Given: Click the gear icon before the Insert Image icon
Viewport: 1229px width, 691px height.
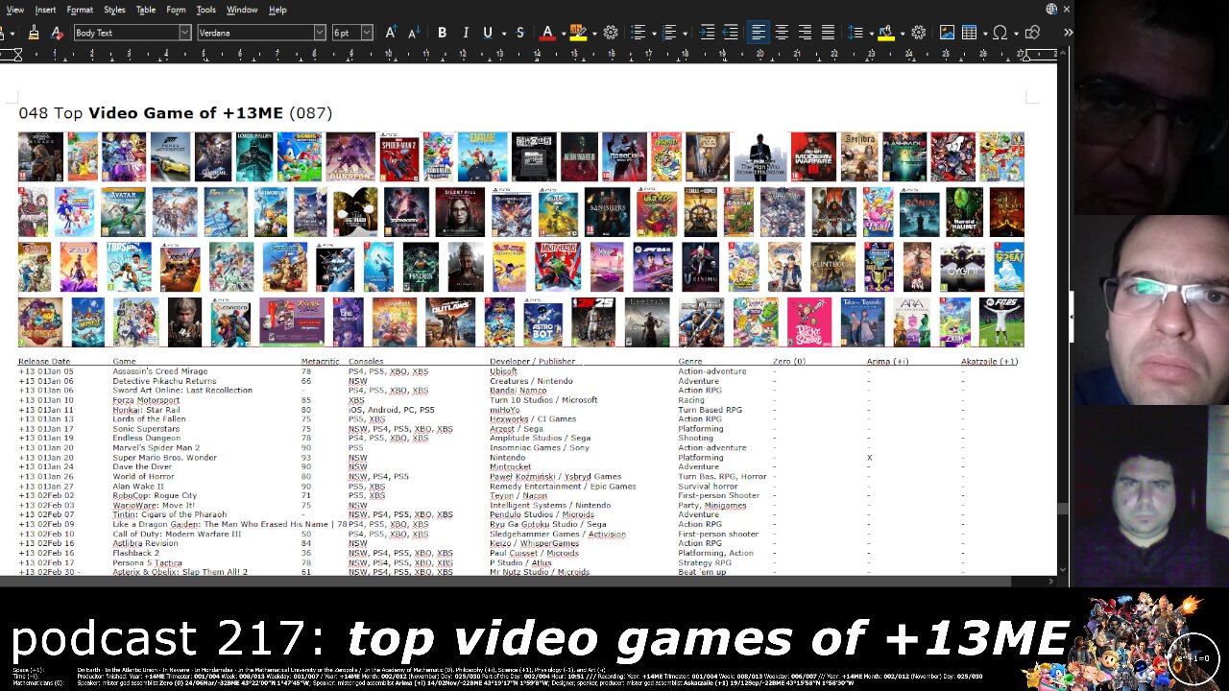Looking at the screenshot, I should click(919, 33).
